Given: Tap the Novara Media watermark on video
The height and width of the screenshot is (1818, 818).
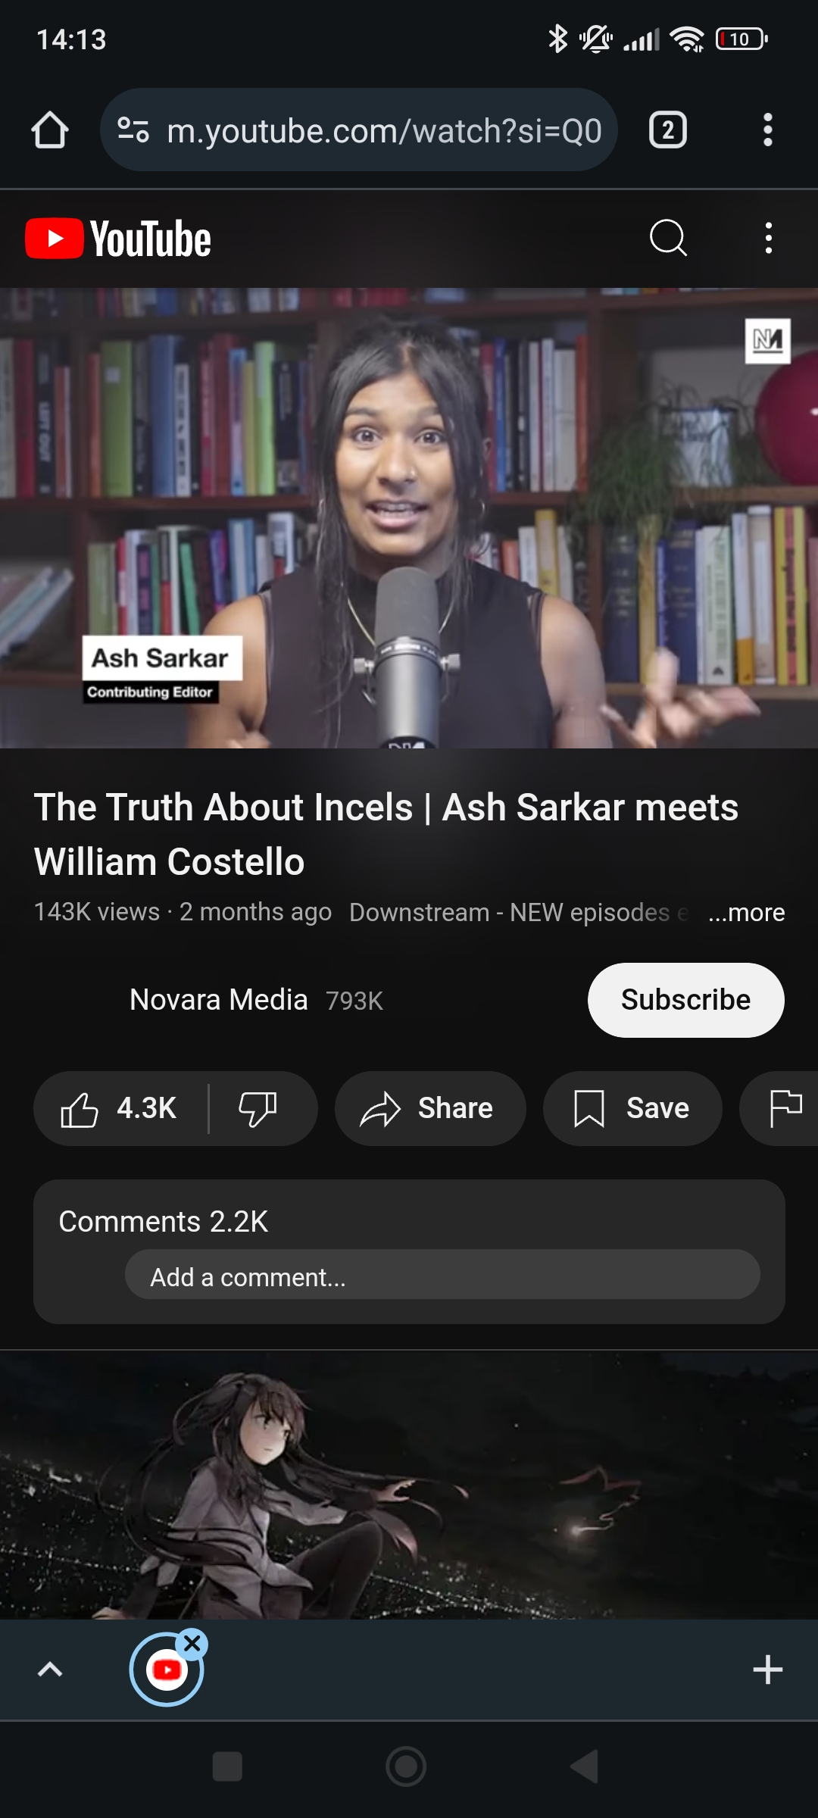Looking at the screenshot, I should pyautogui.click(x=768, y=341).
